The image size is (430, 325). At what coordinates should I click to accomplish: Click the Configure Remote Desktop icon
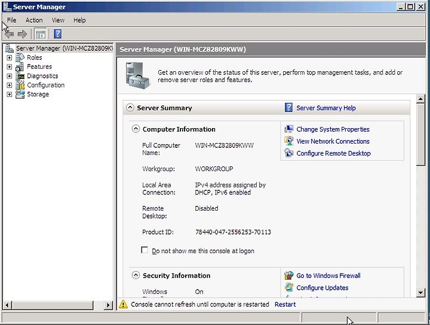point(289,153)
